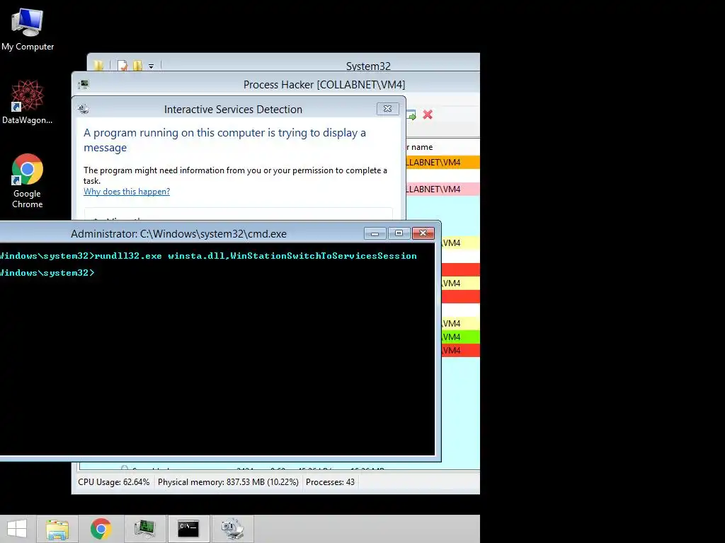725x543 pixels.
Task: Select the green VM4 row in Process Hacker
Action: [x=460, y=337]
